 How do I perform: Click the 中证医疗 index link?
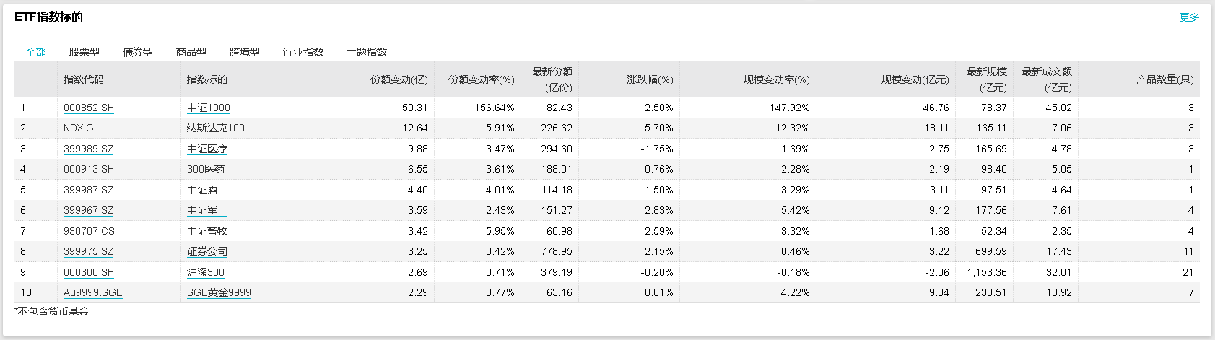pos(207,149)
